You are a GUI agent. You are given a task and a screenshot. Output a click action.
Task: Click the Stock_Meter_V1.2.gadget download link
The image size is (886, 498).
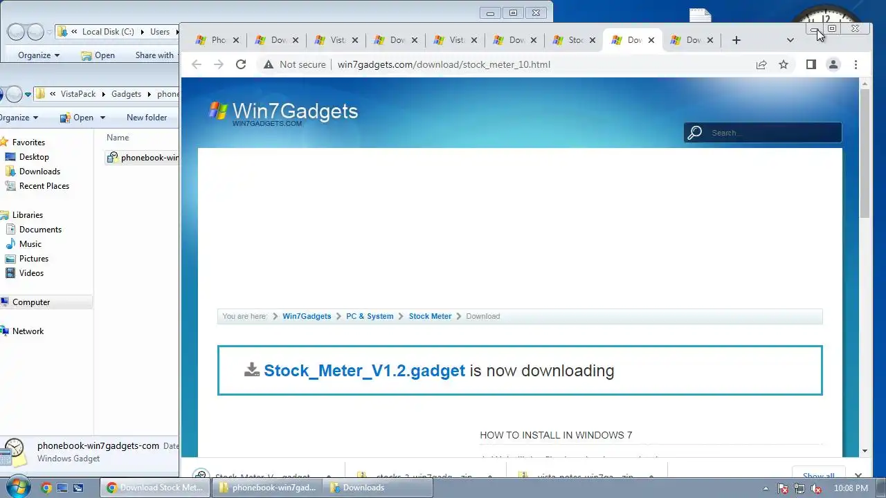pyautogui.click(x=364, y=371)
